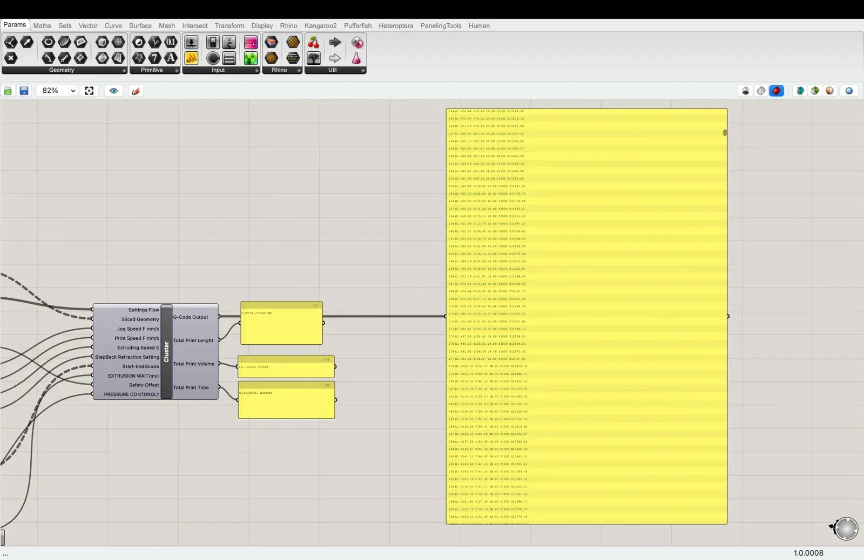The width and height of the screenshot is (864, 560).
Task: Select the Data Path branch icon in Primitive
Action: (155, 42)
